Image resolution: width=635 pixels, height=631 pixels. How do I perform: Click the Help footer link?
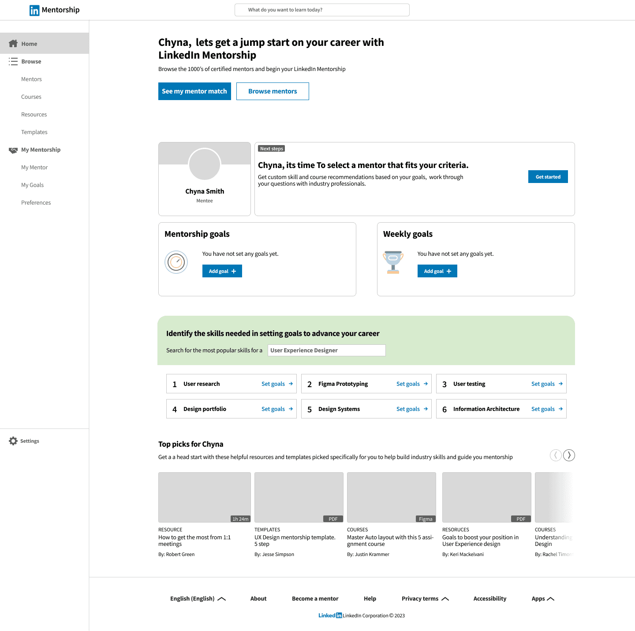click(370, 598)
